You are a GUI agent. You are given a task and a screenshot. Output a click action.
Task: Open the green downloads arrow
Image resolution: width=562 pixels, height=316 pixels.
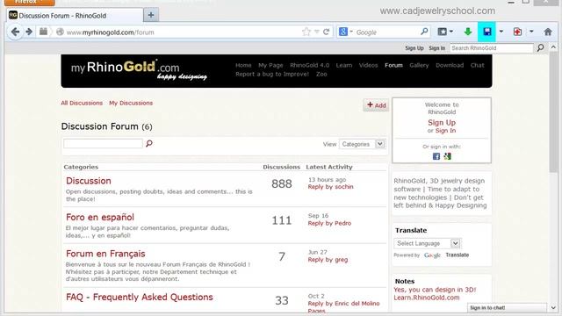(468, 32)
